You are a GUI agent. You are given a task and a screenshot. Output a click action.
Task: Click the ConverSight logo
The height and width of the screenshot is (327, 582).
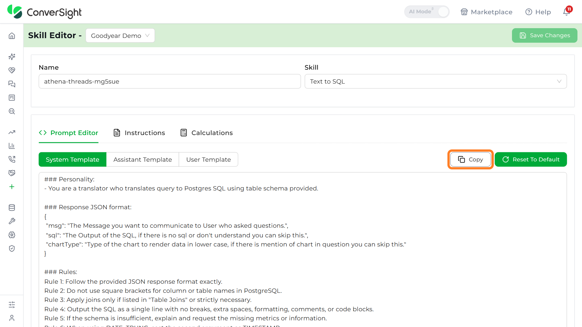(44, 12)
